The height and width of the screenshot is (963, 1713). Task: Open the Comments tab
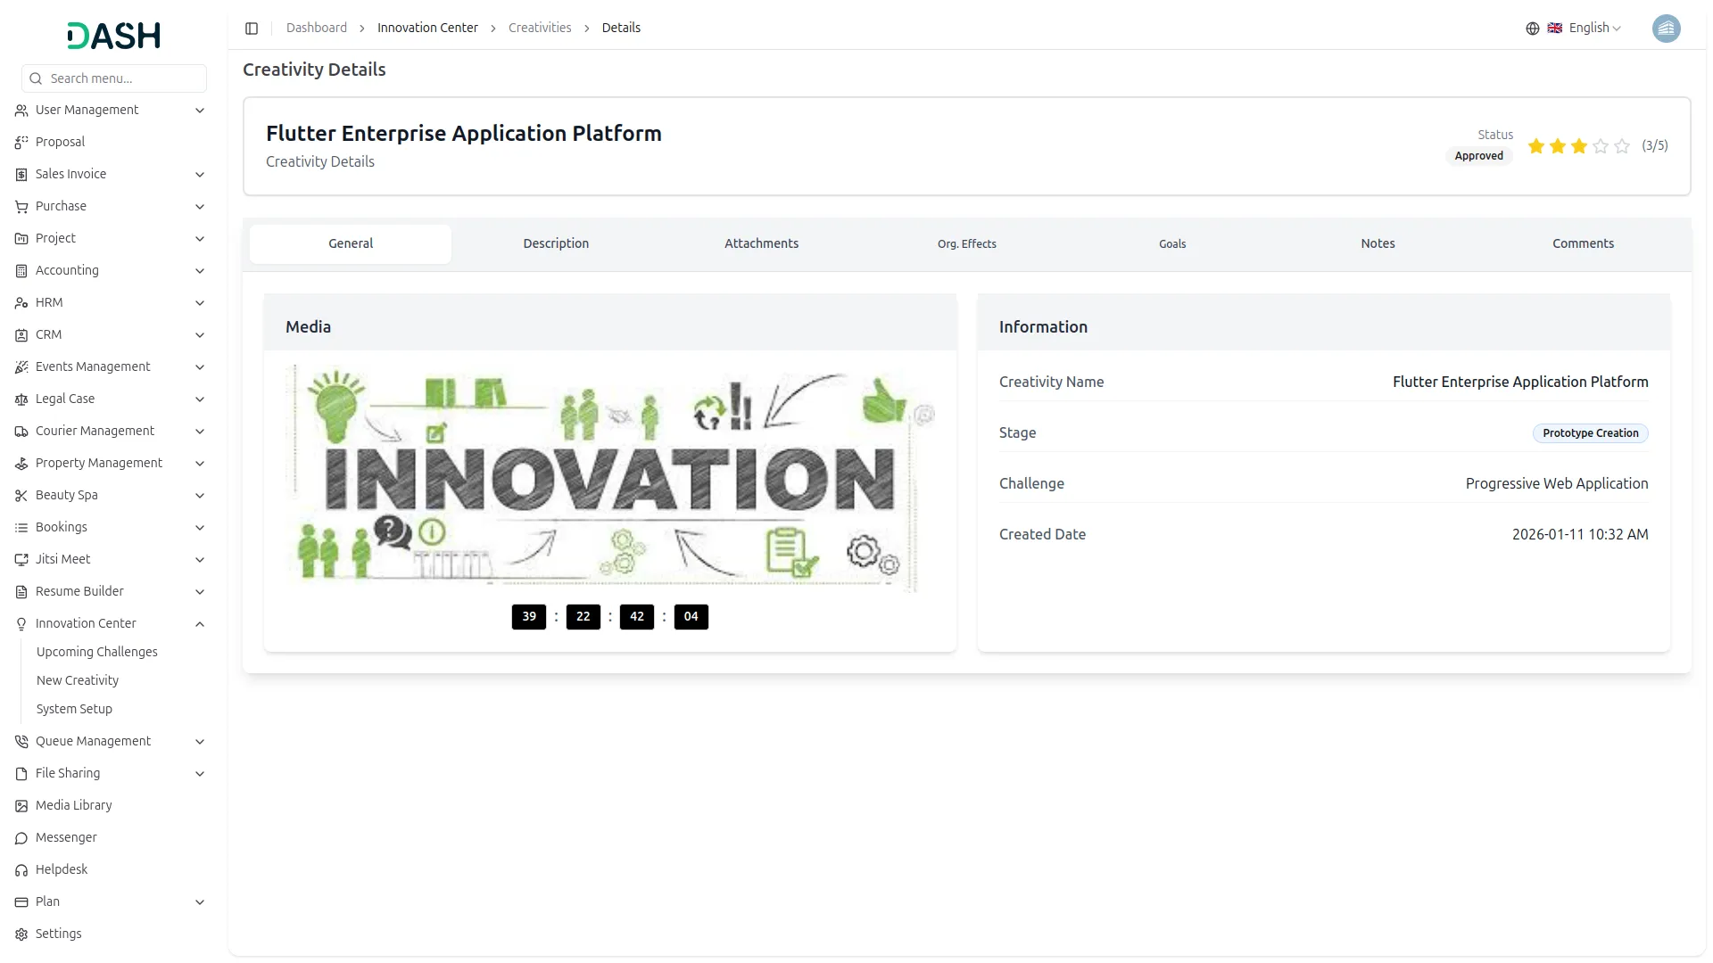coord(1583,243)
